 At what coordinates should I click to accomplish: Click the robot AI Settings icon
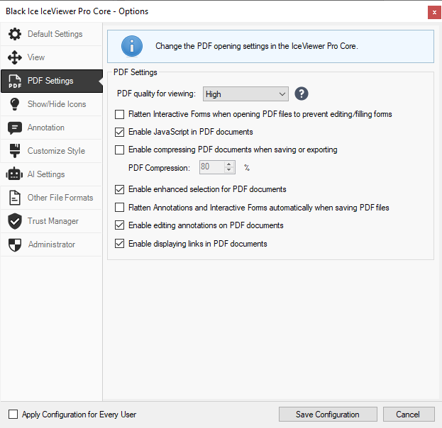(14, 174)
